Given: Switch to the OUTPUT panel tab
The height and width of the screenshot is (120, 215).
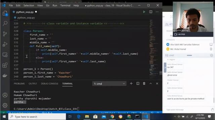Looking at the screenshot, I should 33,84.
